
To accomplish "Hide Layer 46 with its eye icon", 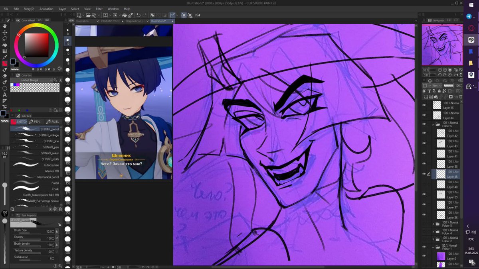I will tap(424, 105).
